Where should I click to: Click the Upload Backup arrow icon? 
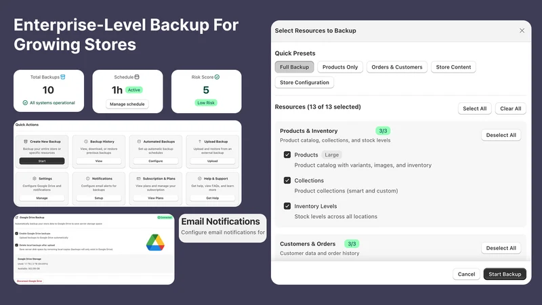[200, 142]
